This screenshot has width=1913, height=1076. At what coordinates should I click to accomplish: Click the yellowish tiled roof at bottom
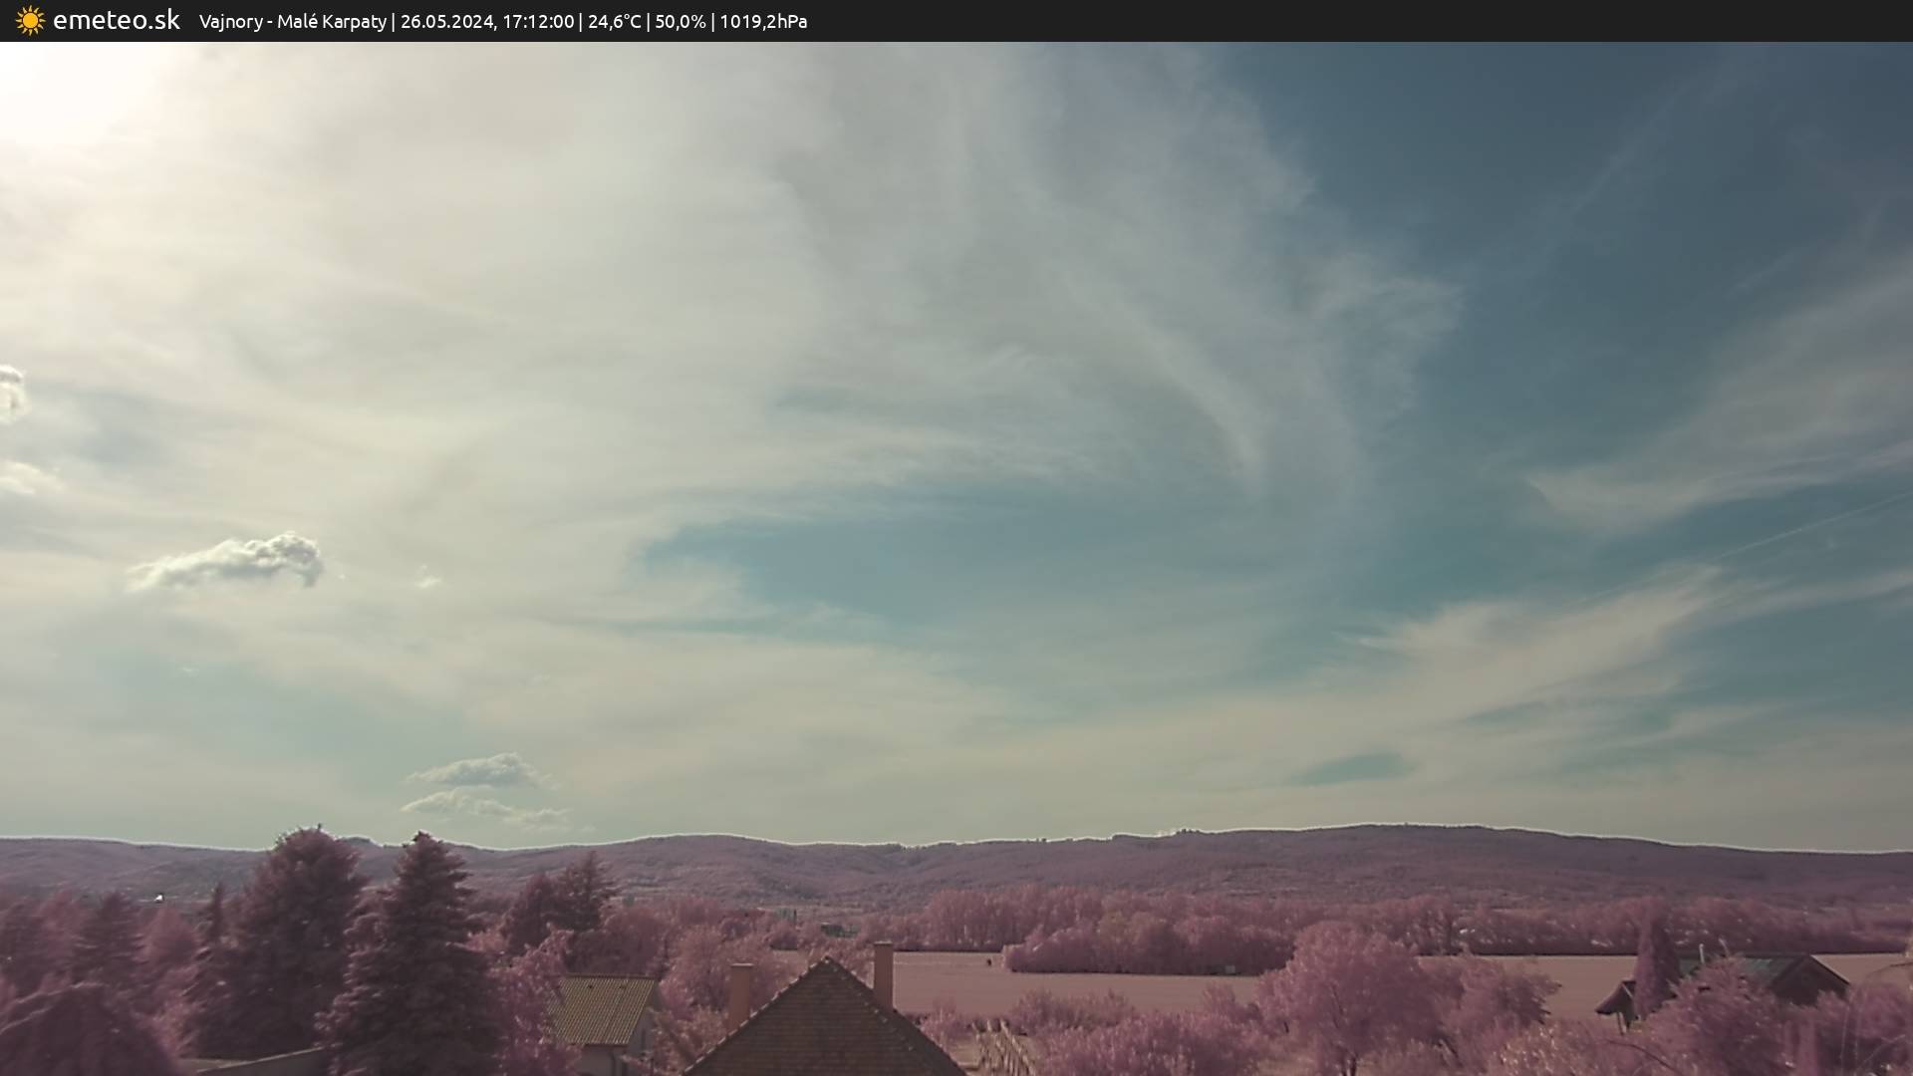pos(601,1008)
